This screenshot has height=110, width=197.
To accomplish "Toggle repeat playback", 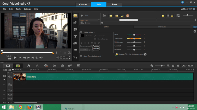I will click(x=37, y=58).
